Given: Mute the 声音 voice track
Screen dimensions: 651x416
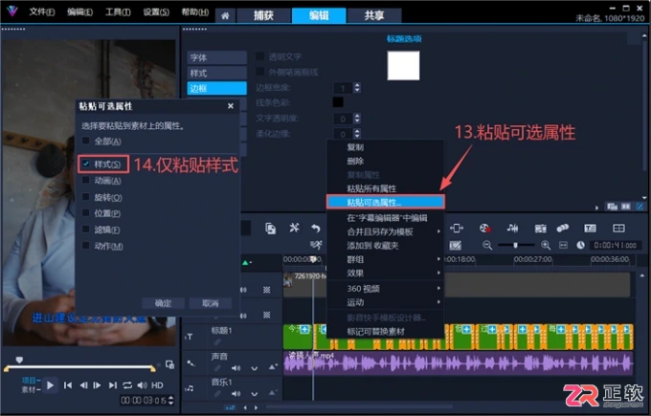Looking at the screenshot, I should 236,368.
